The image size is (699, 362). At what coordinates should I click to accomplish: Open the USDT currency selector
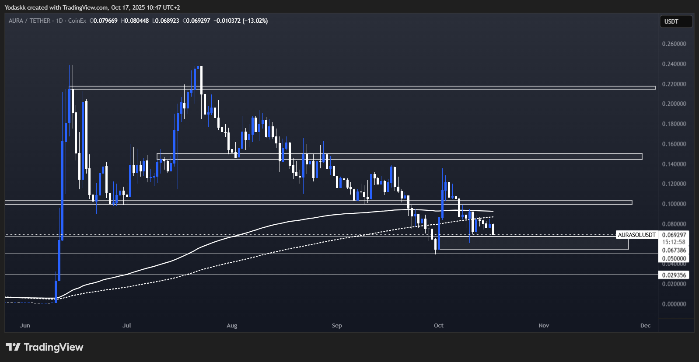[x=675, y=21]
